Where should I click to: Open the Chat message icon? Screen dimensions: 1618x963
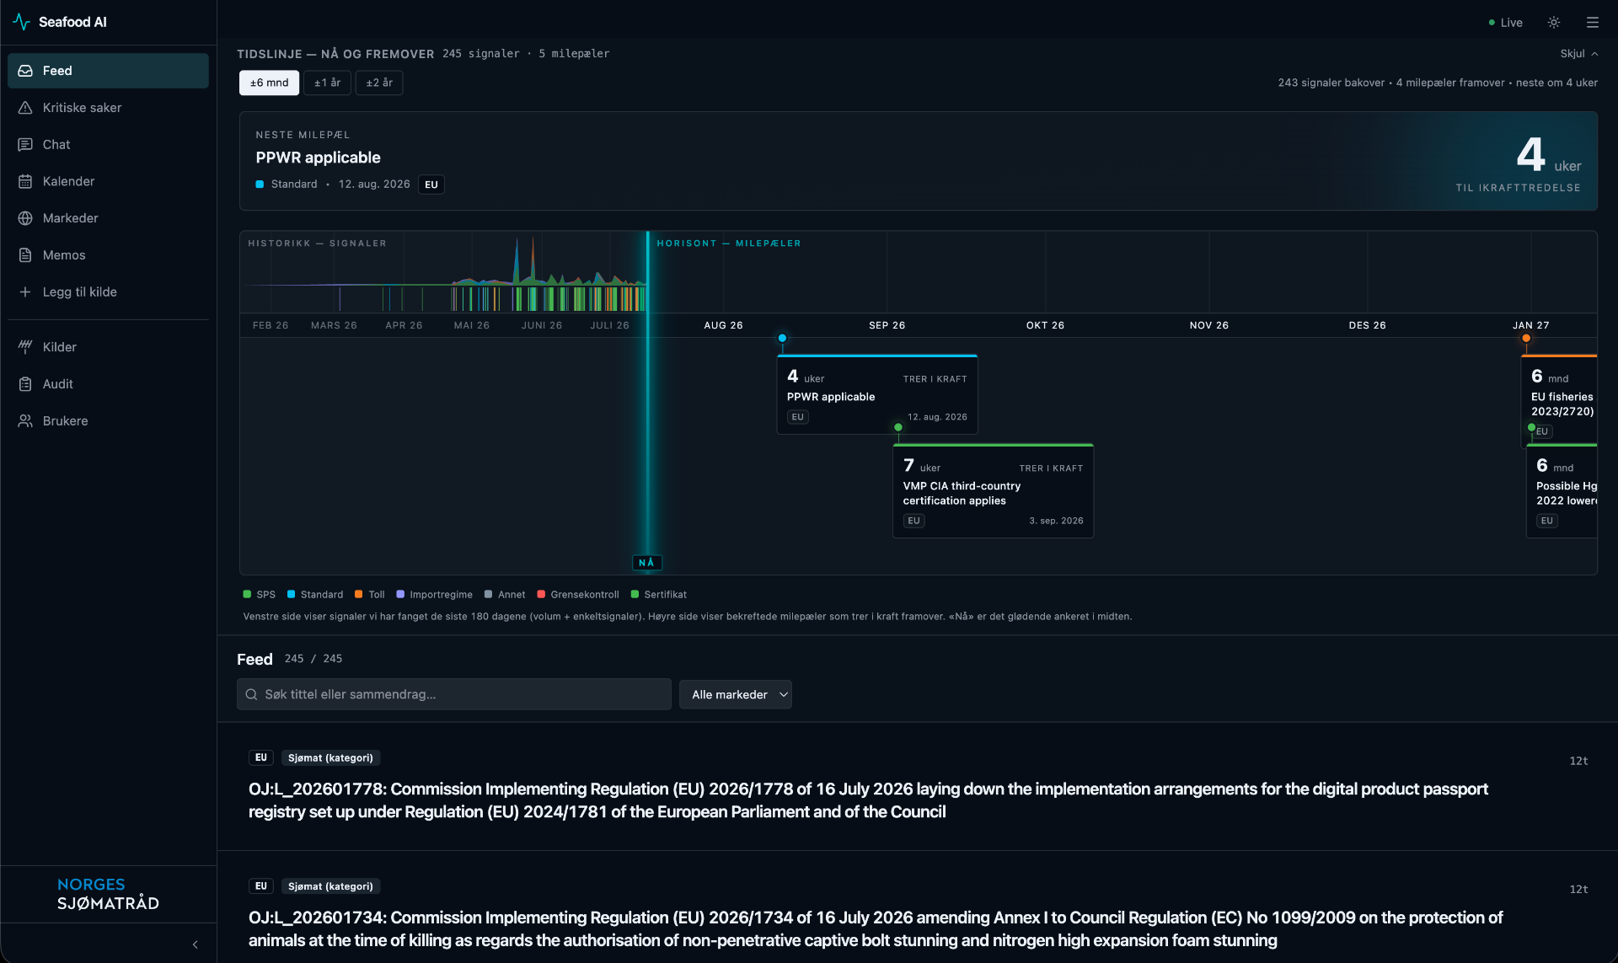25,145
